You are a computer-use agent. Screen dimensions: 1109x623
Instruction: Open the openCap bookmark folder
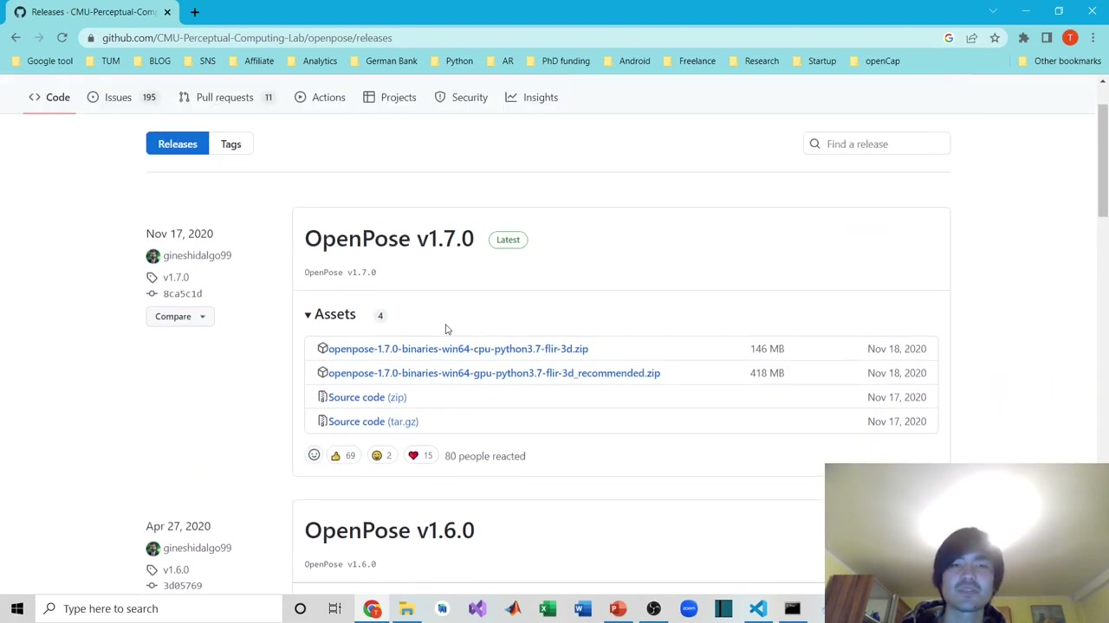(874, 61)
